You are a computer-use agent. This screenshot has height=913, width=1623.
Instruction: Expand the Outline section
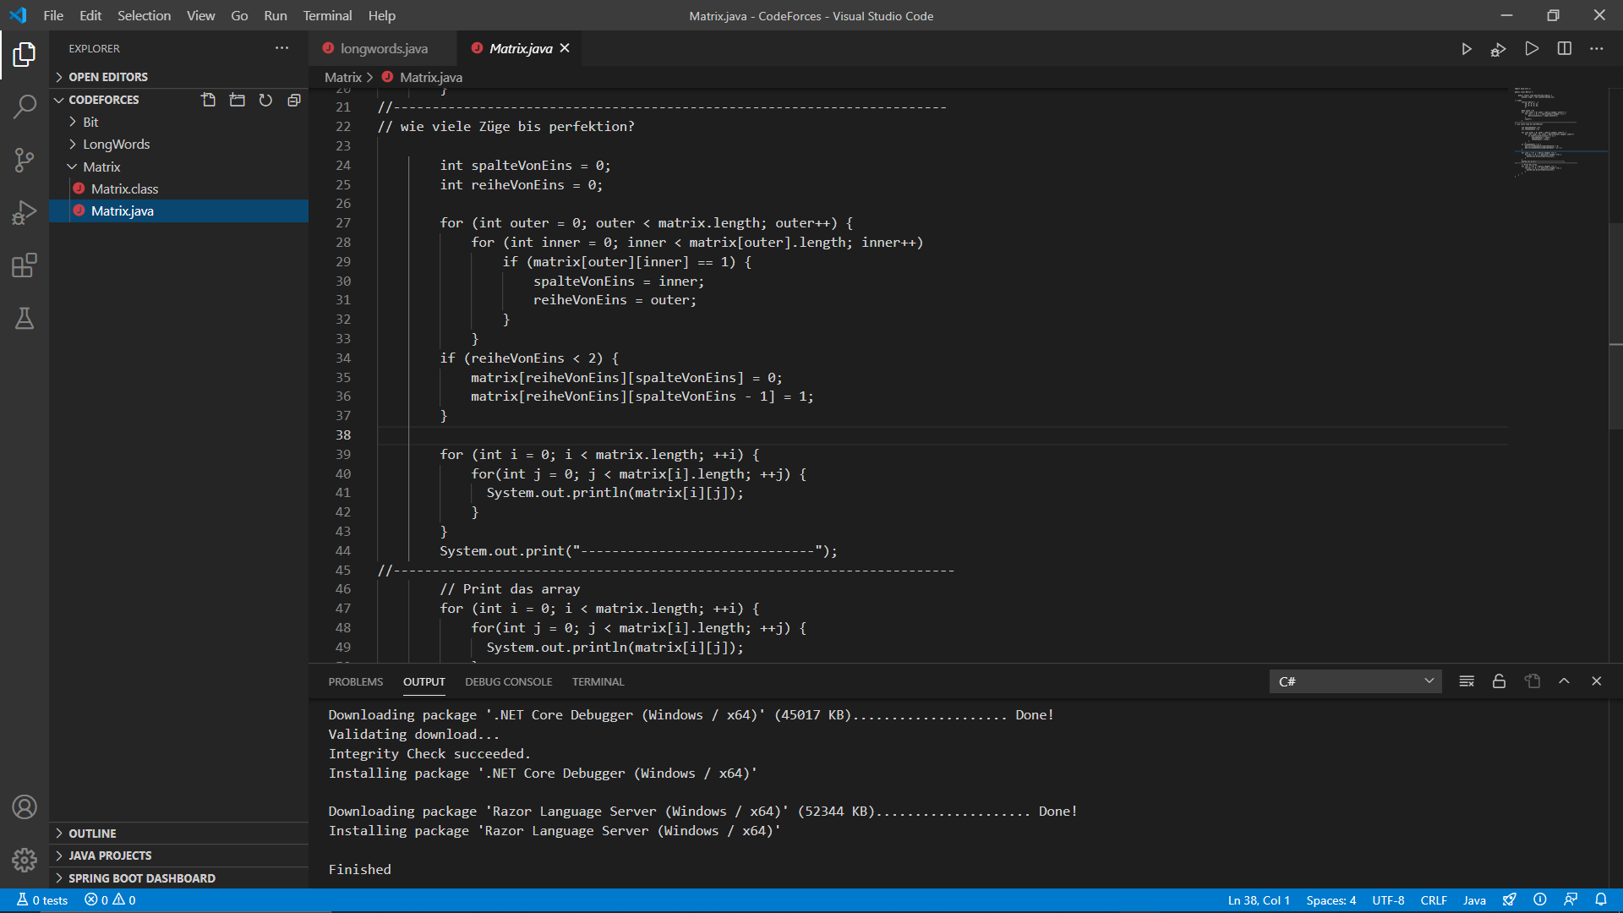pos(92,834)
